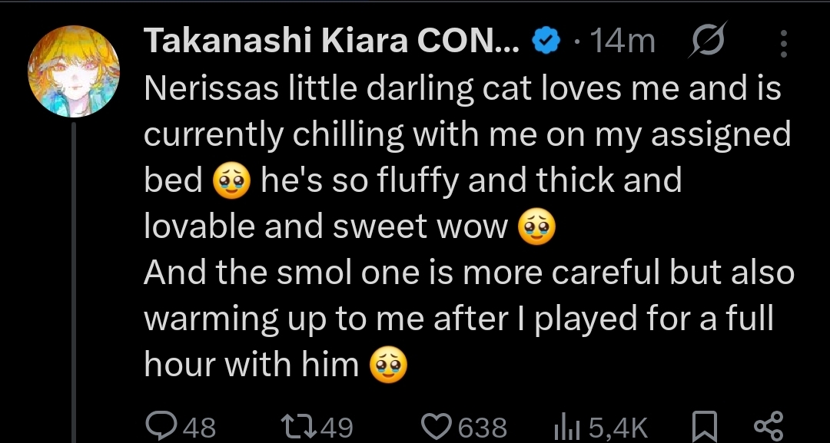Click the 48 replies count

pyautogui.click(x=199, y=427)
